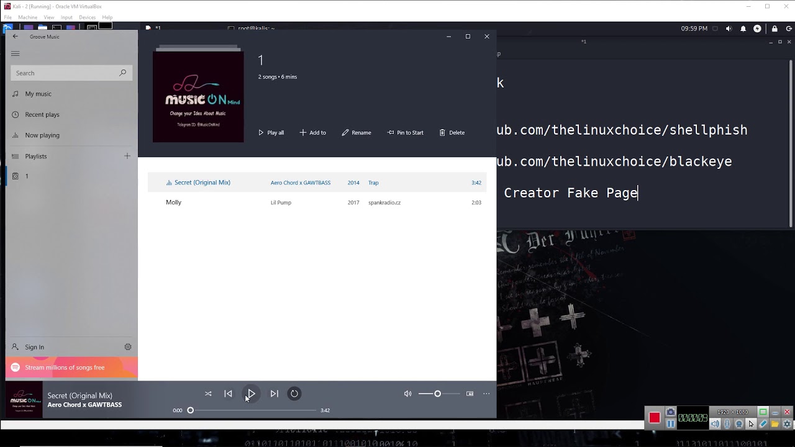795x447 pixels.
Task: Open artist Lil Pump
Action: point(281,203)
